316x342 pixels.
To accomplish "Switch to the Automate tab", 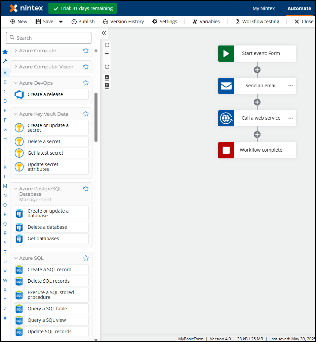I will pyautogui.click(x=299, y=8).
